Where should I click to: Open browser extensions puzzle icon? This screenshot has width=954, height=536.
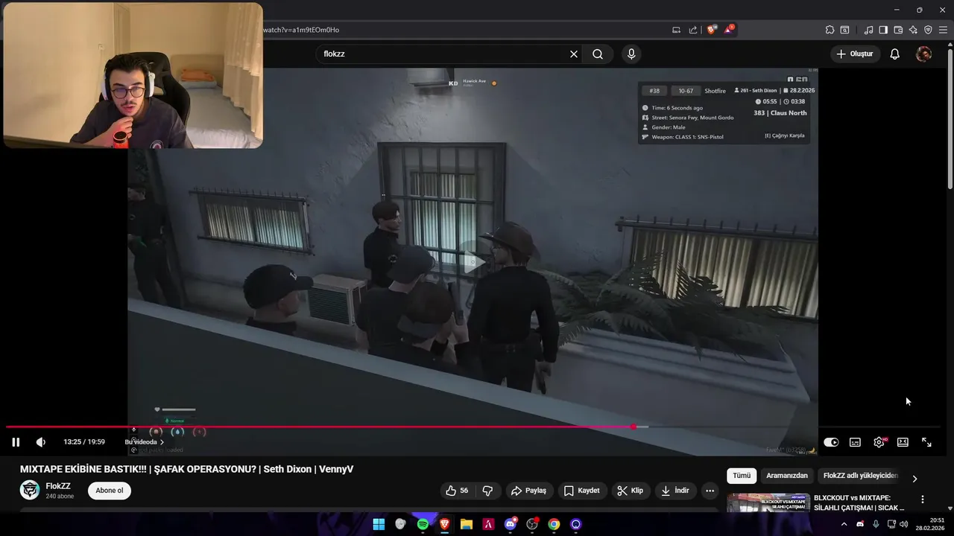point(830,30)
